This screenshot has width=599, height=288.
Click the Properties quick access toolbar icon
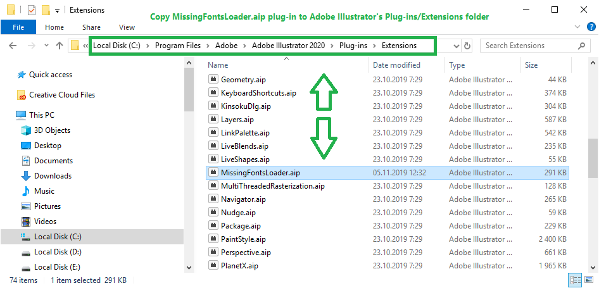coord(32,10)
